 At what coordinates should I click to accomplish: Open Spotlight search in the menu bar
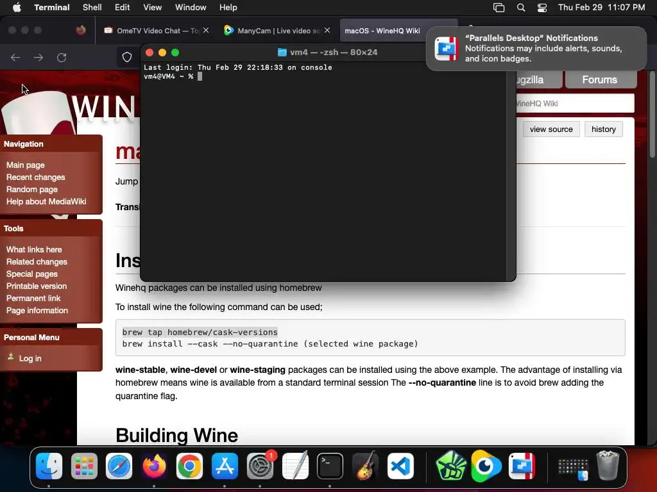tap(521, 8)
